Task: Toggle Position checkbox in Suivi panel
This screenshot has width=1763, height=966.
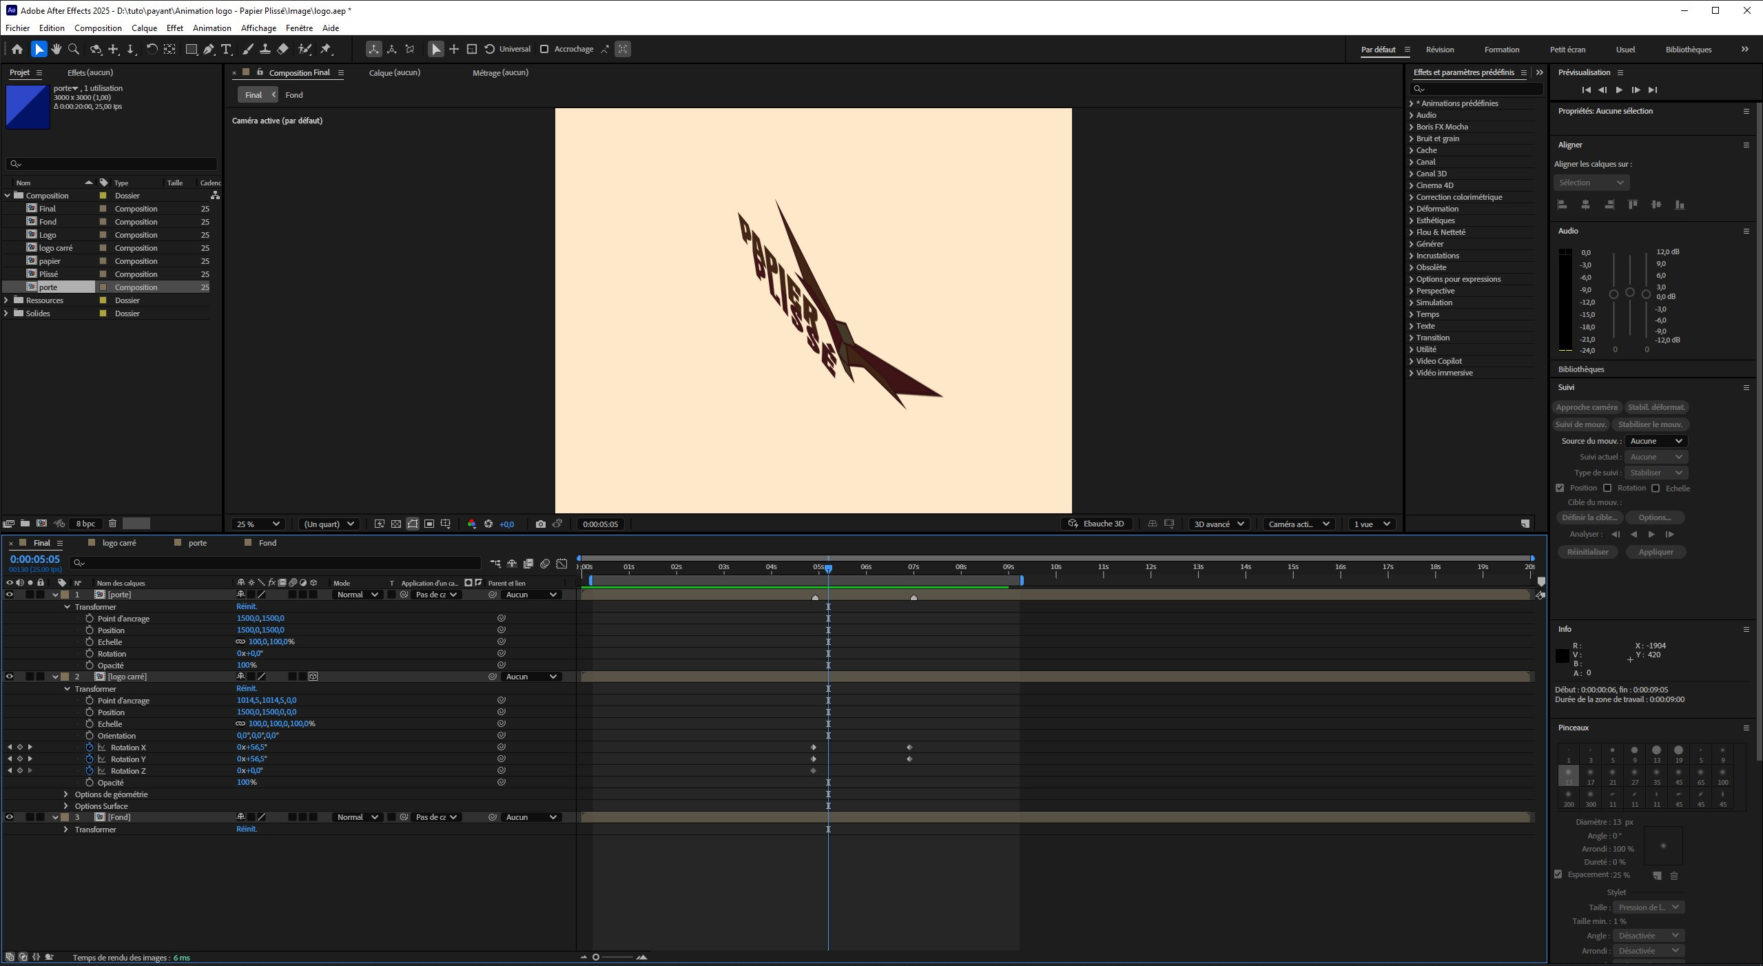Action: (x=1560, y=488)
